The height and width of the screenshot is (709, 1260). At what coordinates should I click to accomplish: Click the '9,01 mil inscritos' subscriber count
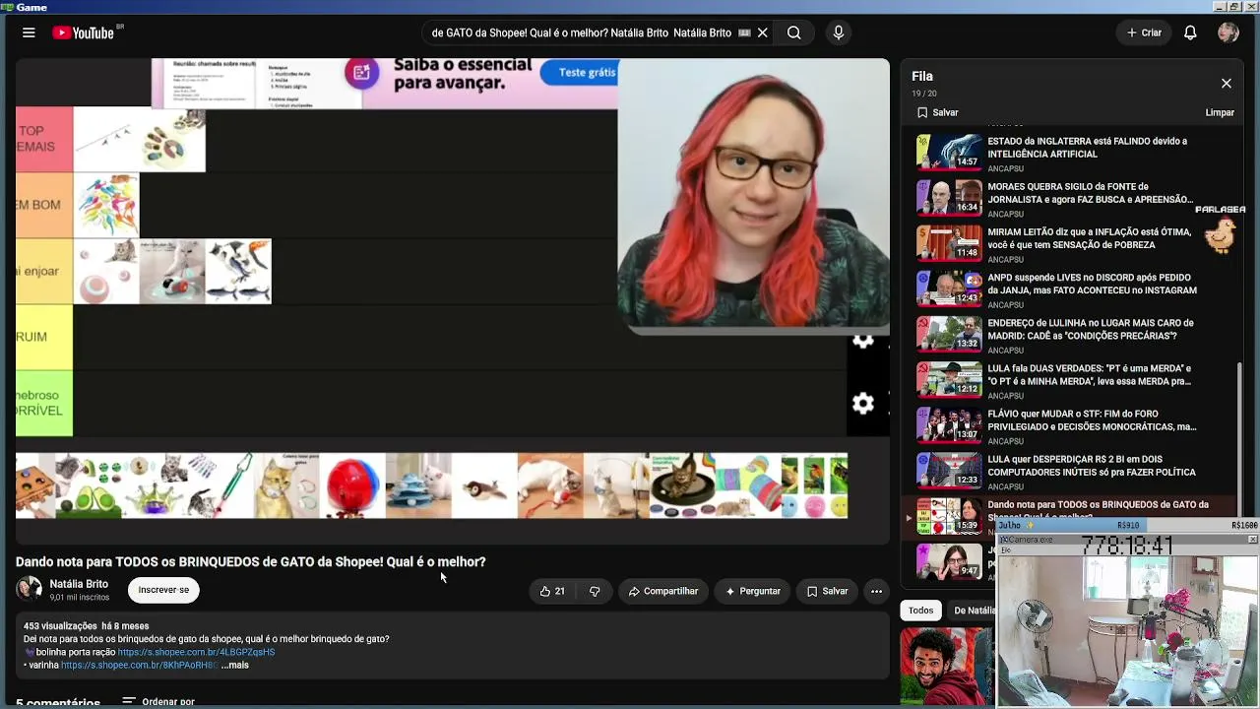tap(80, 598)
